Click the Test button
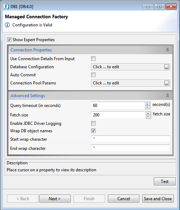The height and width of the screenshot is (210, 180). click(165, 182)
